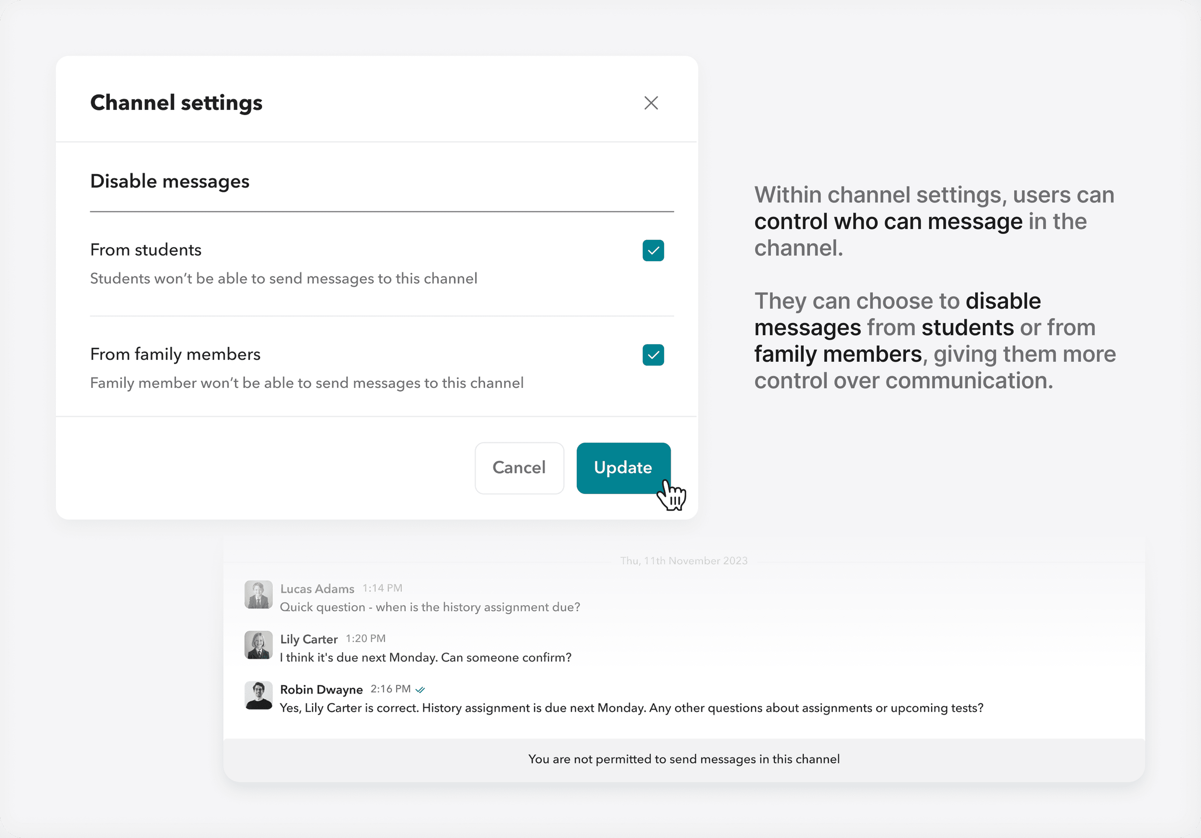
Task: Click the Lucas Adams sender name
Action: [317, 589]
